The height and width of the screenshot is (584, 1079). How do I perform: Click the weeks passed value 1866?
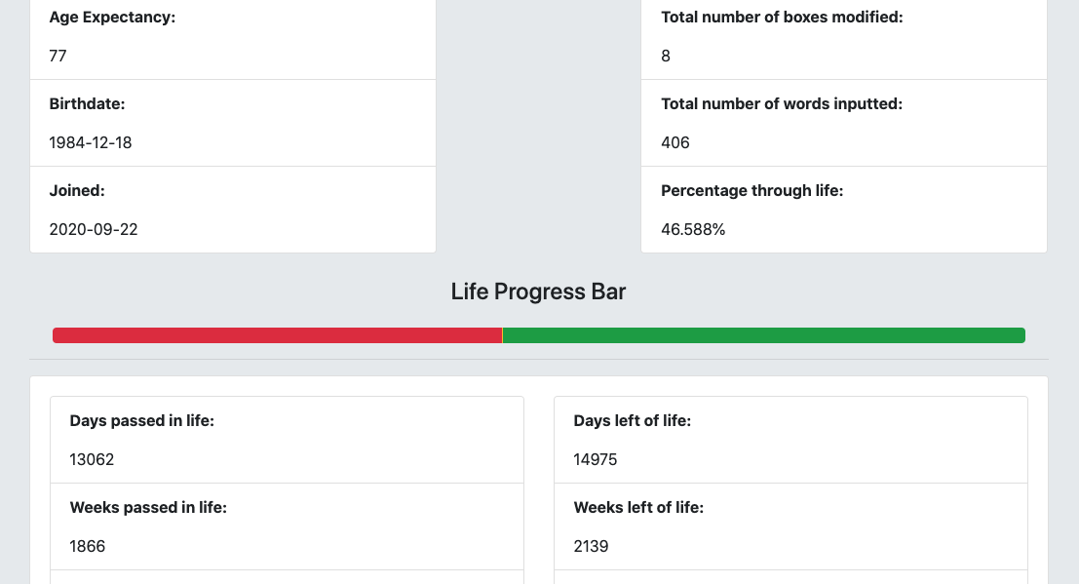(x=88, y=546)
